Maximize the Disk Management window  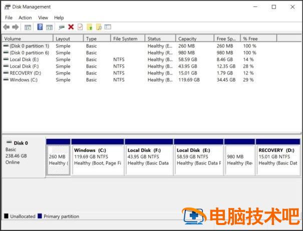(x=273, y=7)
